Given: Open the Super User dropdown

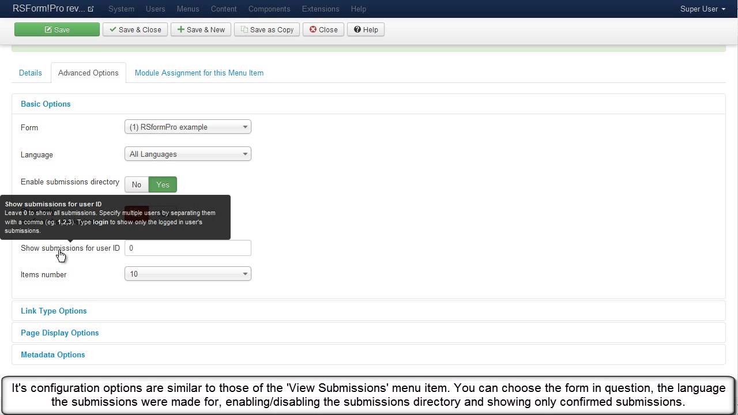Looking at the screenshot, I should 703,9.
